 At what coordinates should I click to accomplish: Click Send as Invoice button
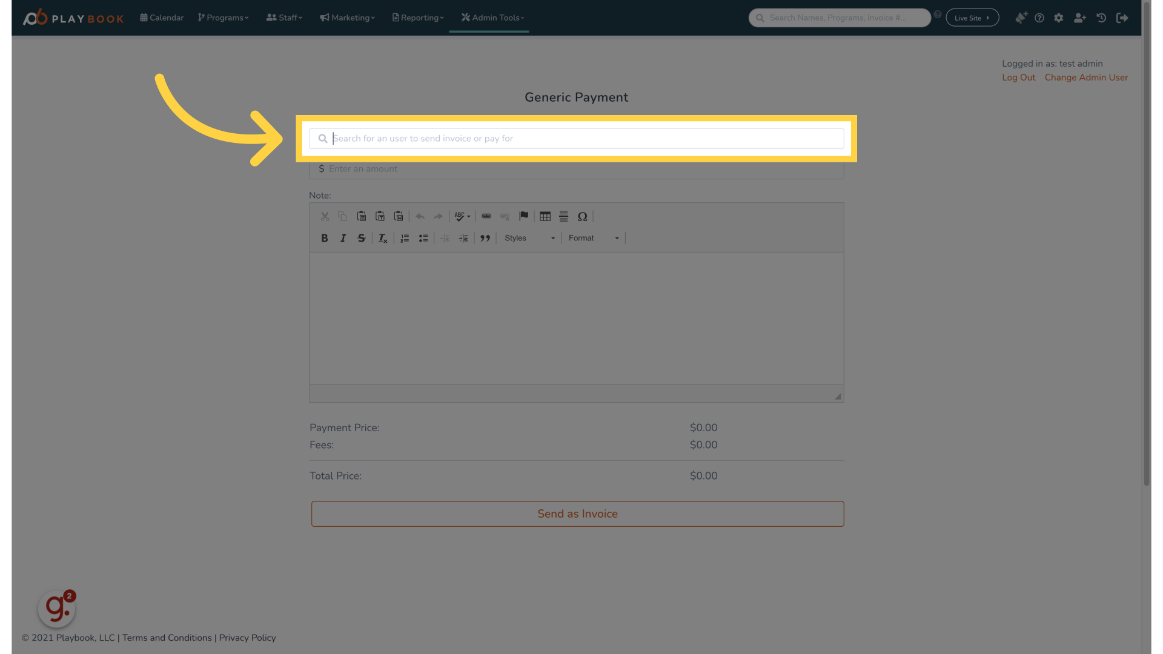[x=577, y=514]
